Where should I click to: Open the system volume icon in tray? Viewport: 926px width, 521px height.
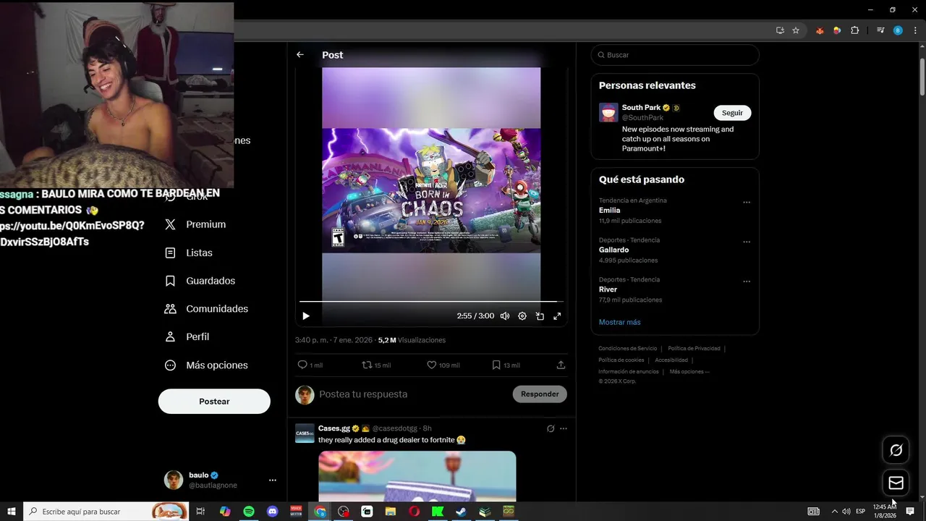click(x=846, y=512)
